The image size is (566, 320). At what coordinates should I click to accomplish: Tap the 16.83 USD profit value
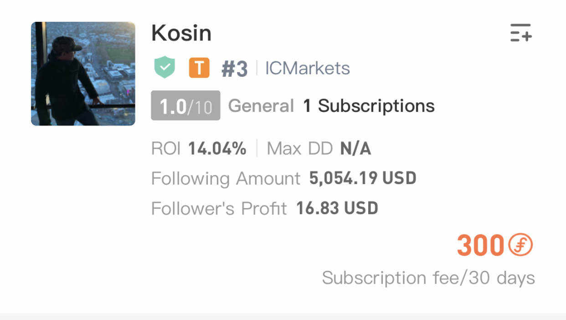[337, 208]
